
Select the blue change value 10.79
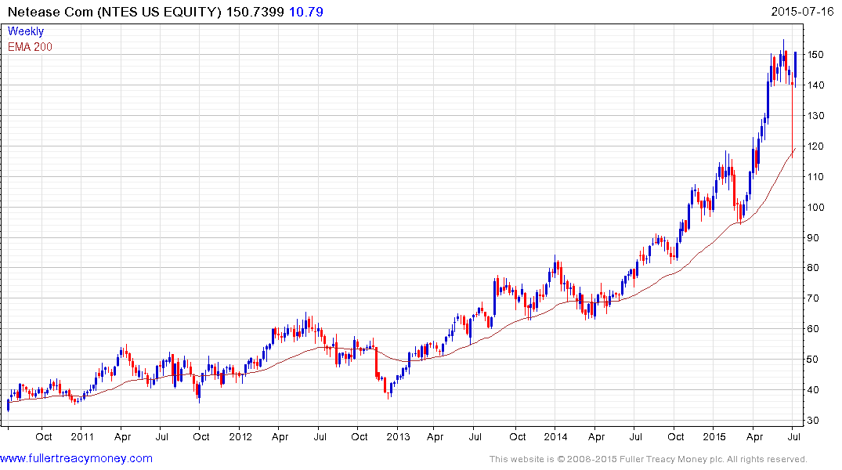(x=306, y=12)
